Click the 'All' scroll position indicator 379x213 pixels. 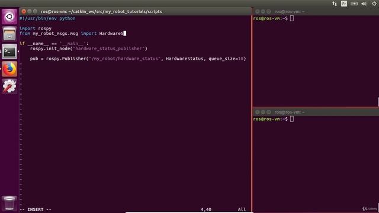(242, 209)
